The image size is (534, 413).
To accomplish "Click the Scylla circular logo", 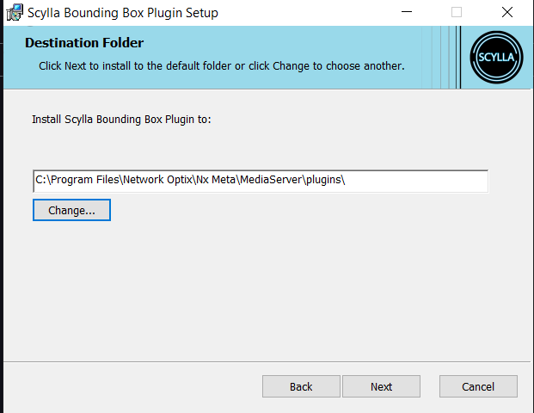I will 497,59.
